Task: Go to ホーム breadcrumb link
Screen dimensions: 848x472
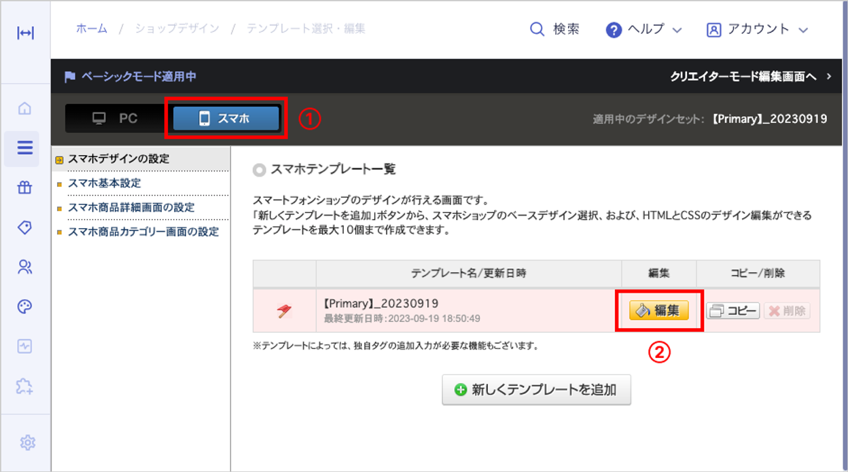Action: pos(92,29)
